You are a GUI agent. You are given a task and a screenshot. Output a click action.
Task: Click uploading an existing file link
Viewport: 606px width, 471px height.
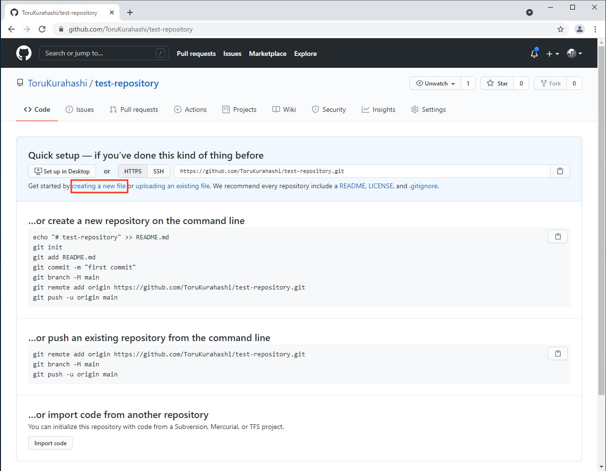[173, 186]
